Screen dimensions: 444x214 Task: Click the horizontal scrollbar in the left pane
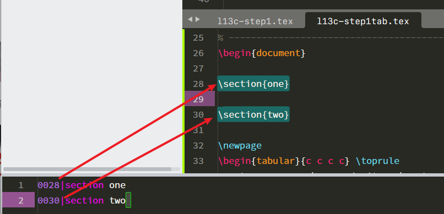(87, 169)
